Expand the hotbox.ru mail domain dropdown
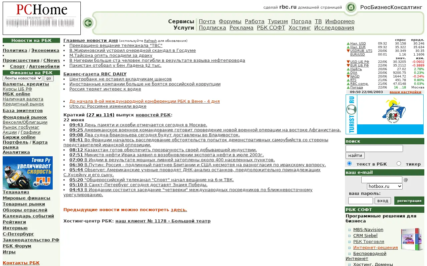The width and height of the screenshot is (427, 266). click(385, 187)
